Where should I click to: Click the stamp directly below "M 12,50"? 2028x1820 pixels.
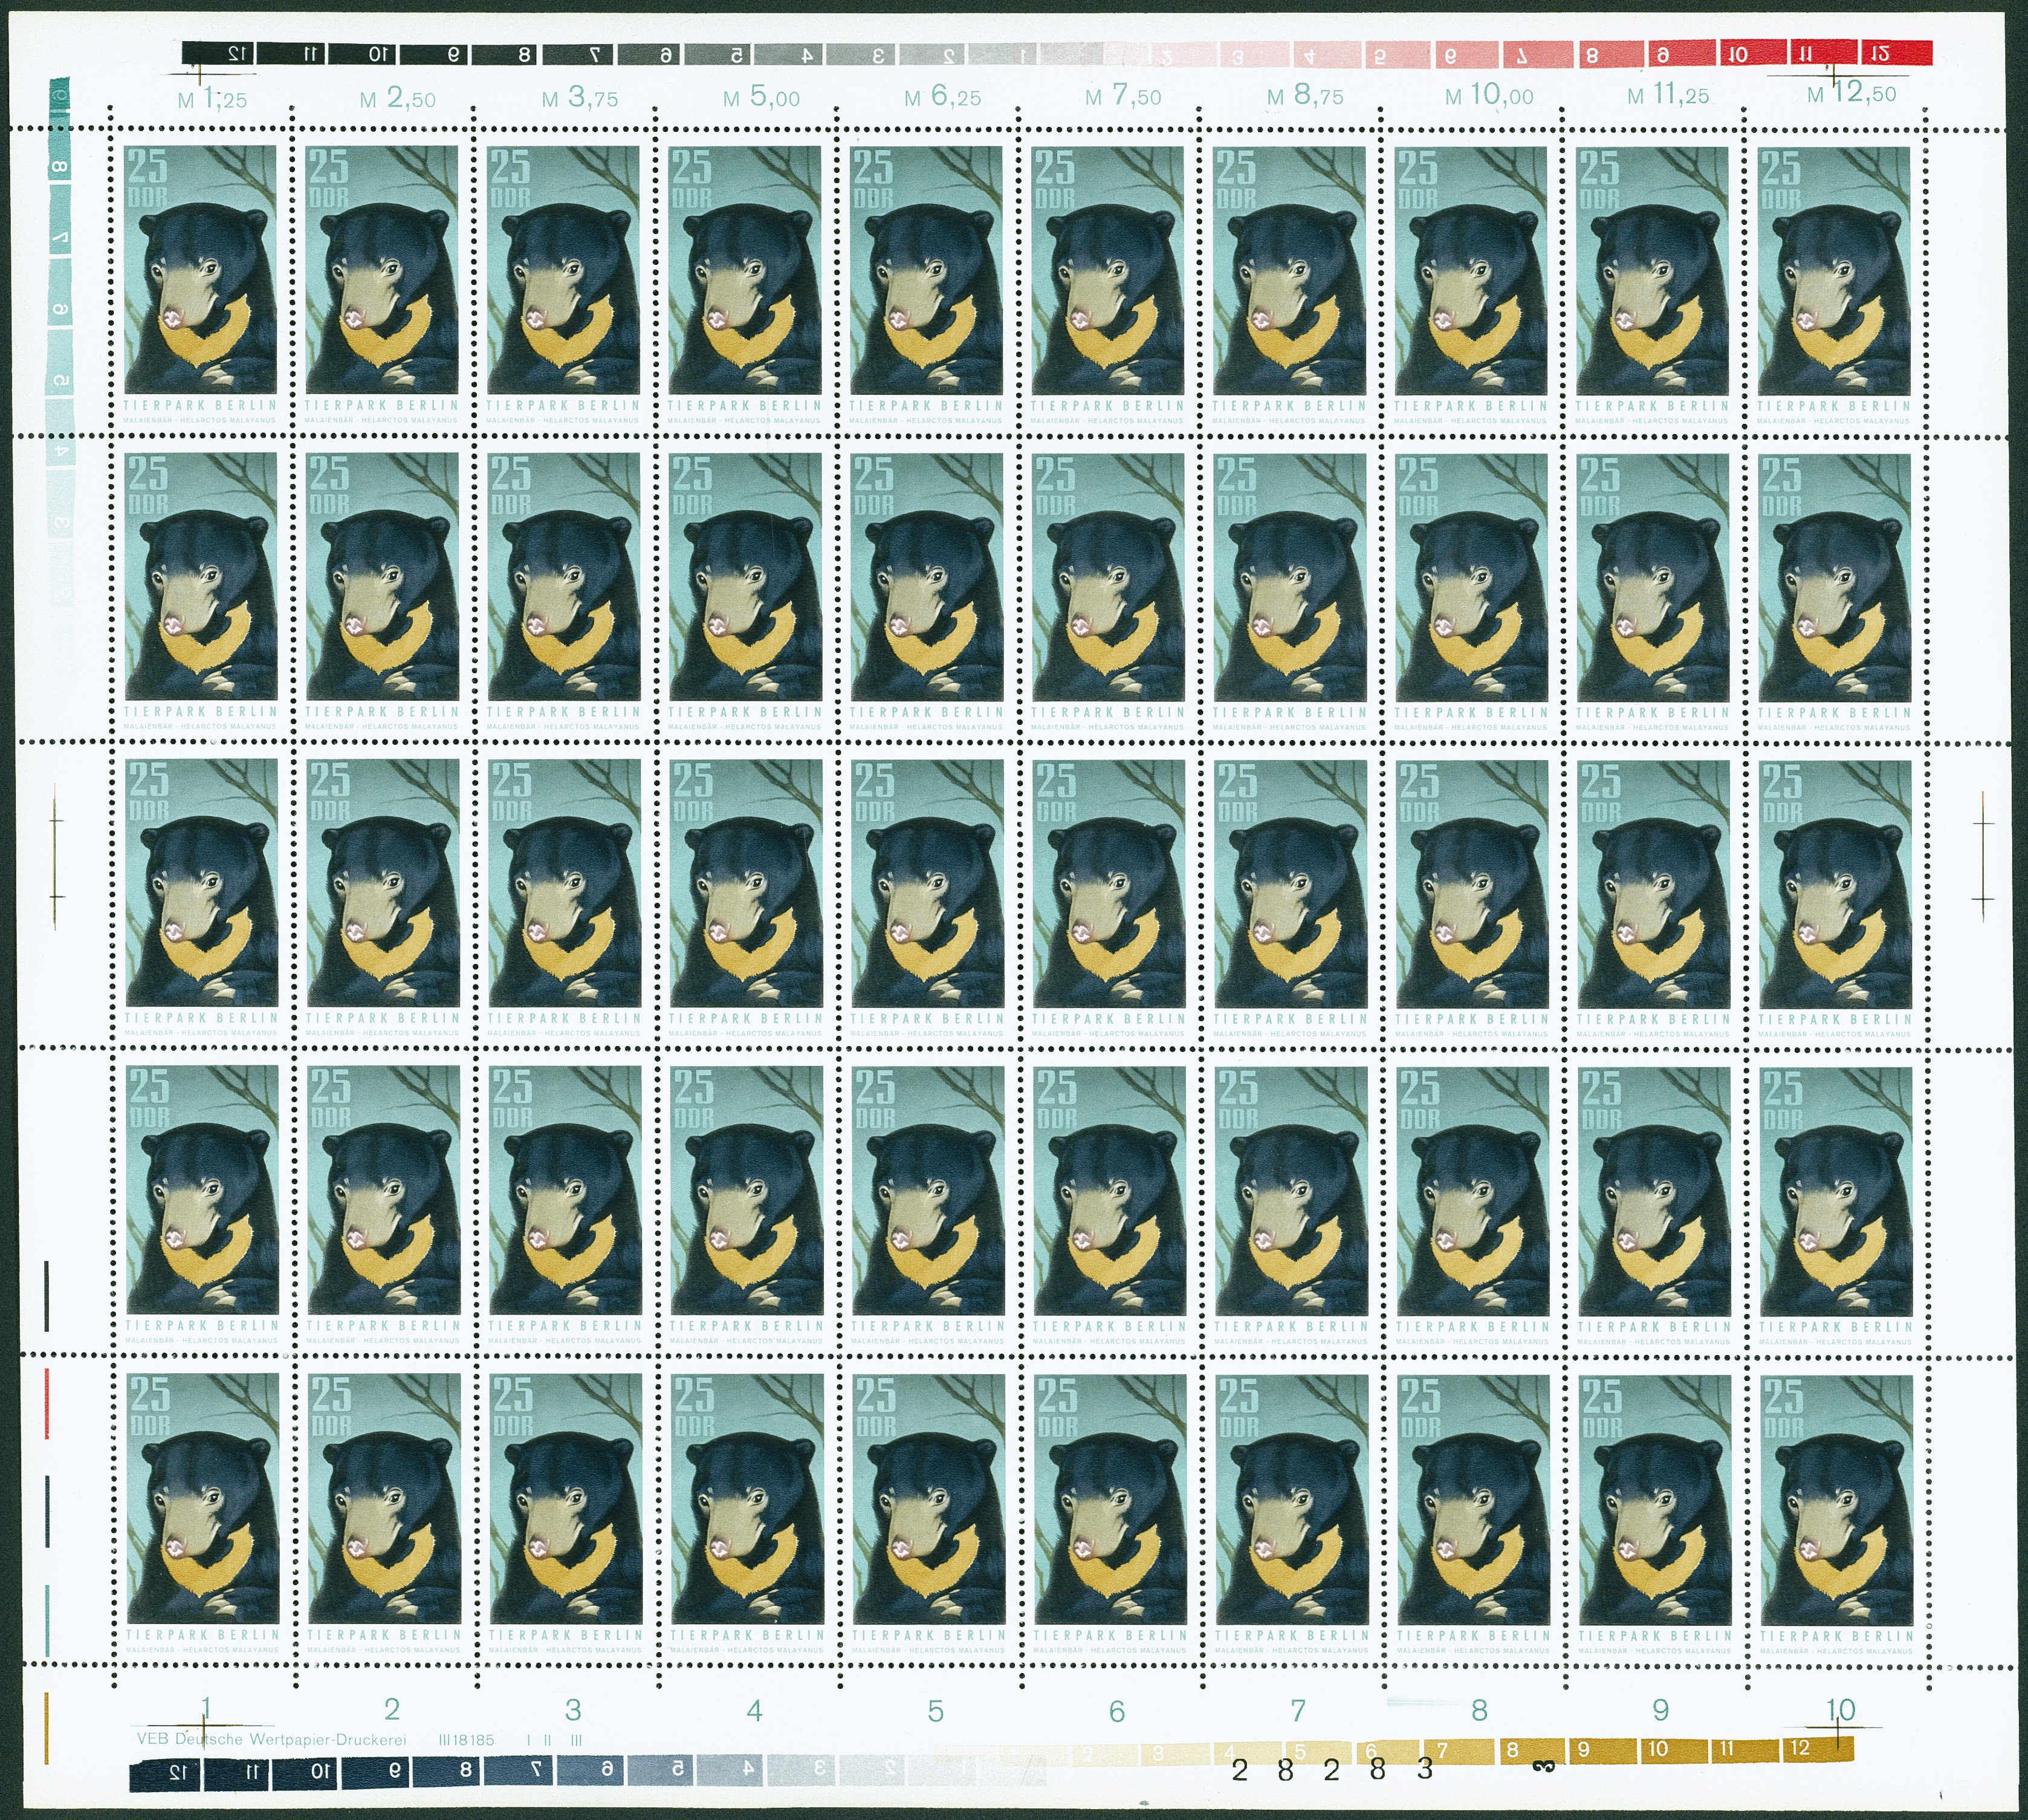(1834, 284)
